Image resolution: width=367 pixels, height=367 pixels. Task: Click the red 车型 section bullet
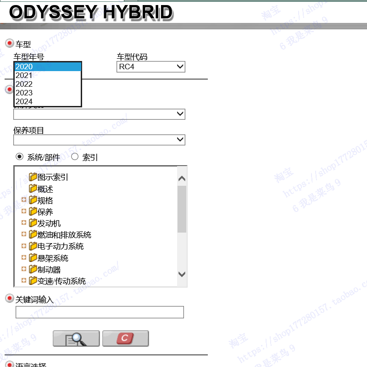pyautogui.click(x=10, y=43)
